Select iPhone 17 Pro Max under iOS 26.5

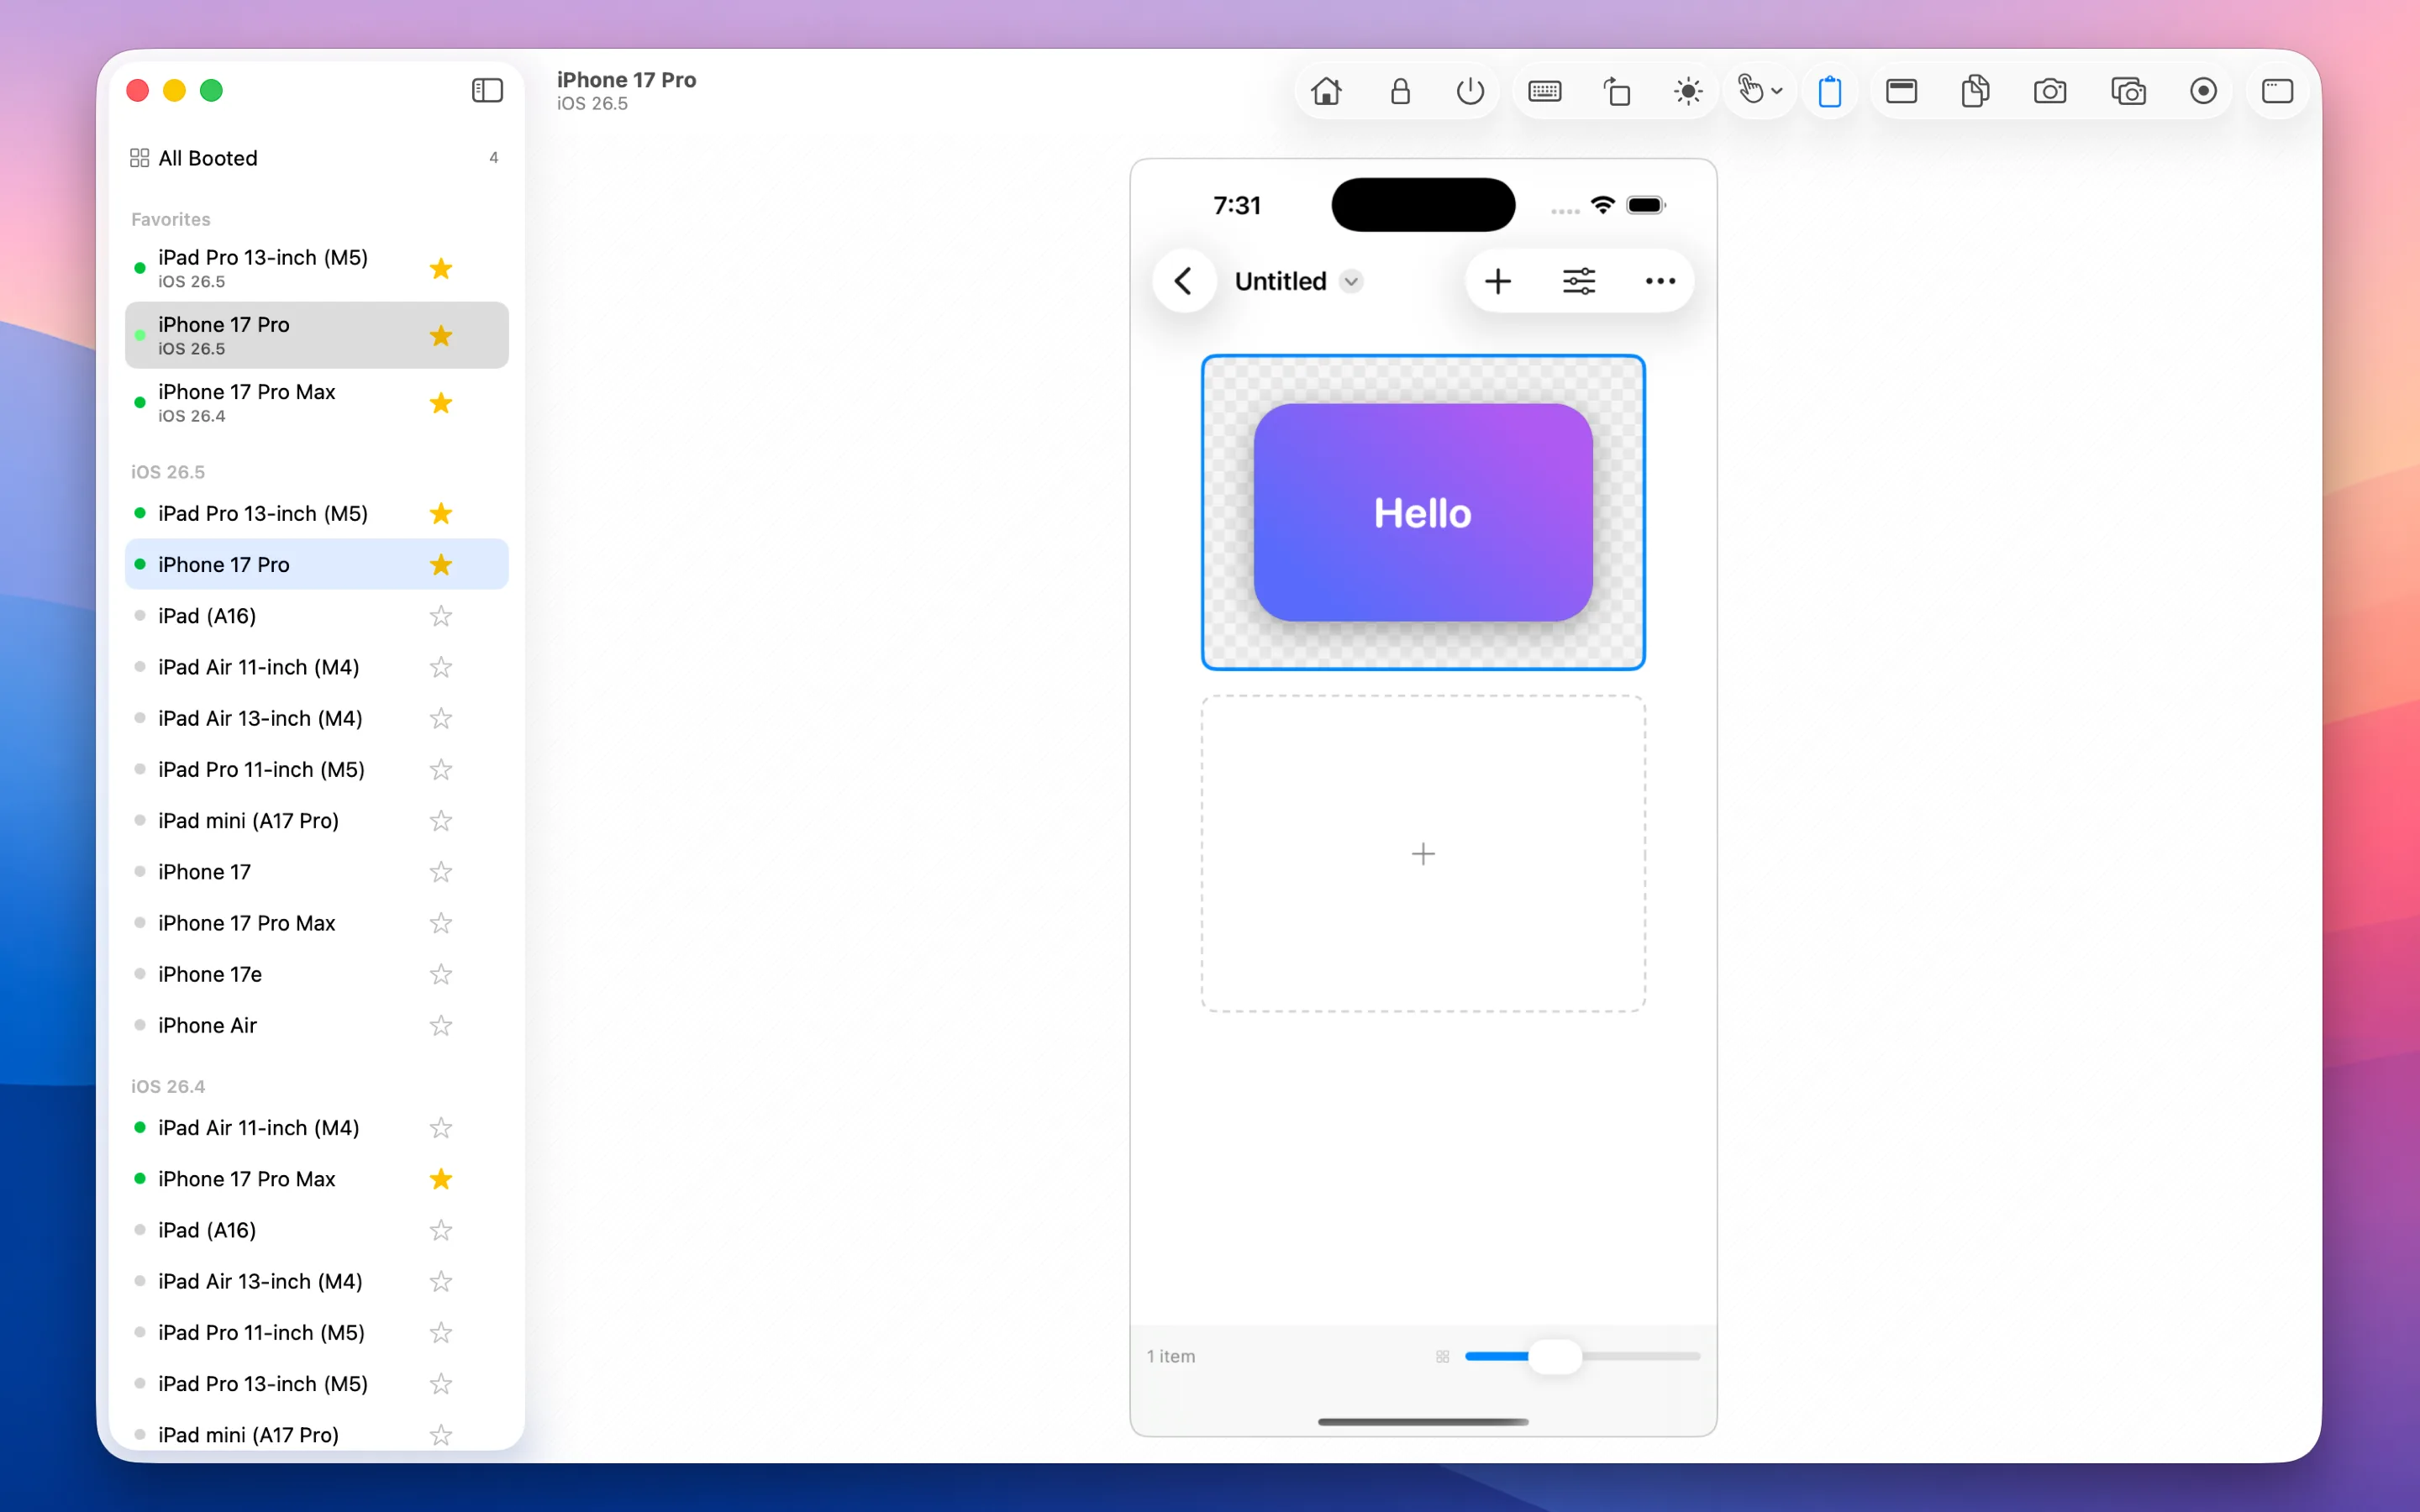click(316, 923)
